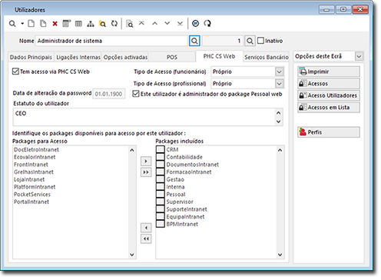Open the table-with-header toolbar icon
Image resolution: width=381 pixels, height=280 pixels.
[66, 24]
